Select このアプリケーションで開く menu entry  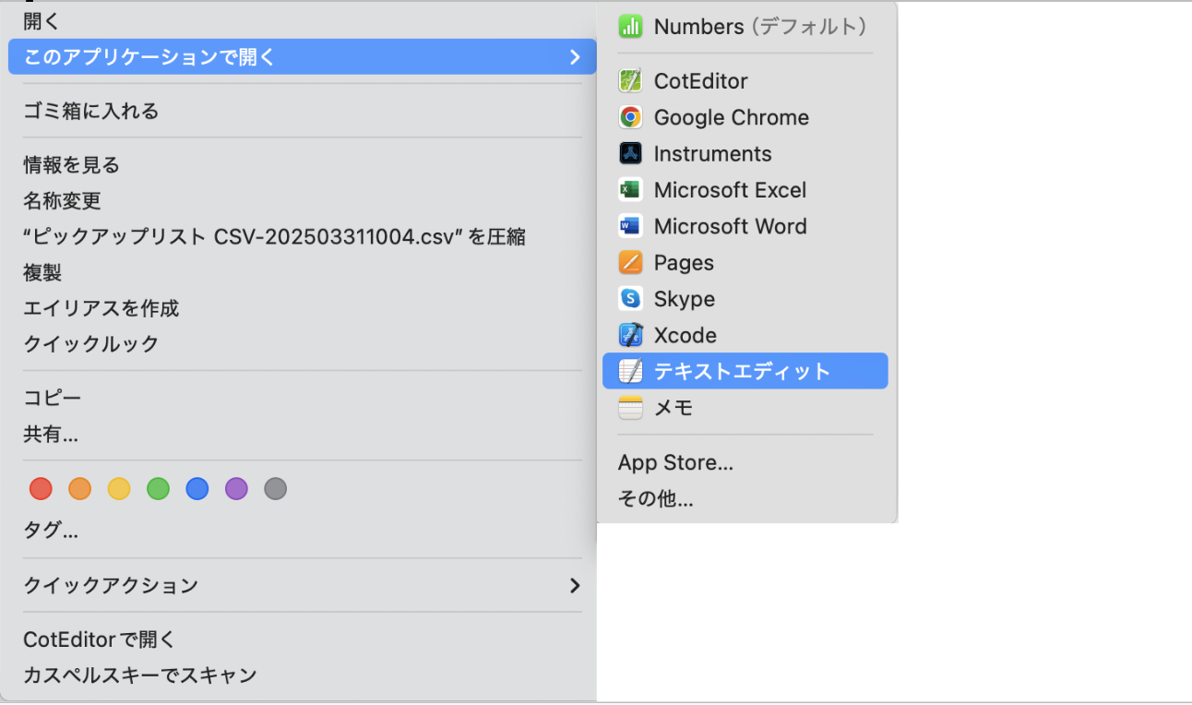(x=302, y=57)
